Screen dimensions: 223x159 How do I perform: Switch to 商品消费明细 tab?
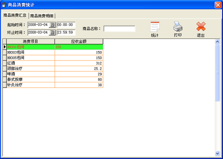[x=42, y=16]
